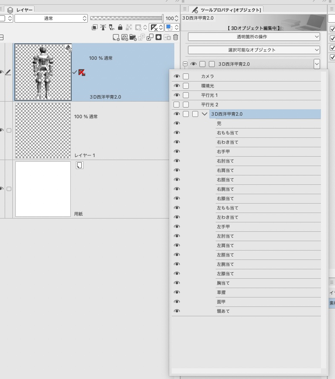Hide the 兜 helmet part
This screenshot has height=379, width=335.
[x=177, y=123]
